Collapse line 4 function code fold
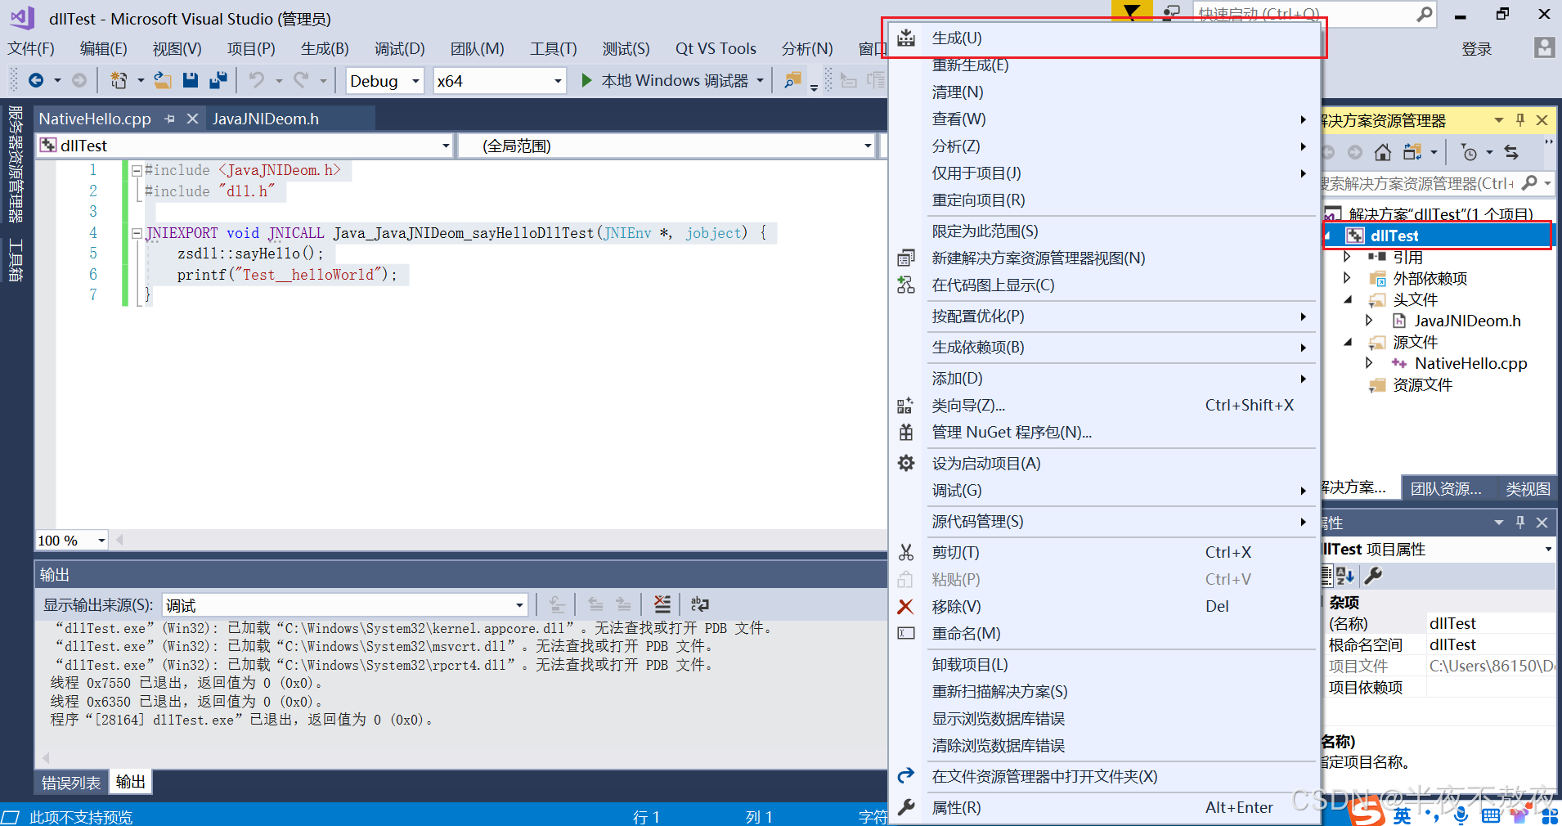The width and height of the screenshot is (1562, 826). 137,233
